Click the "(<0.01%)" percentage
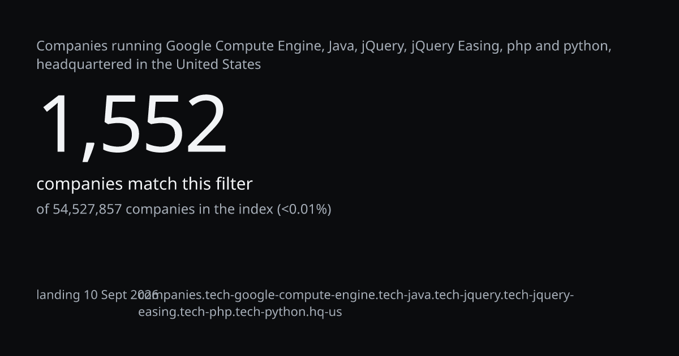 click(304, 210)
